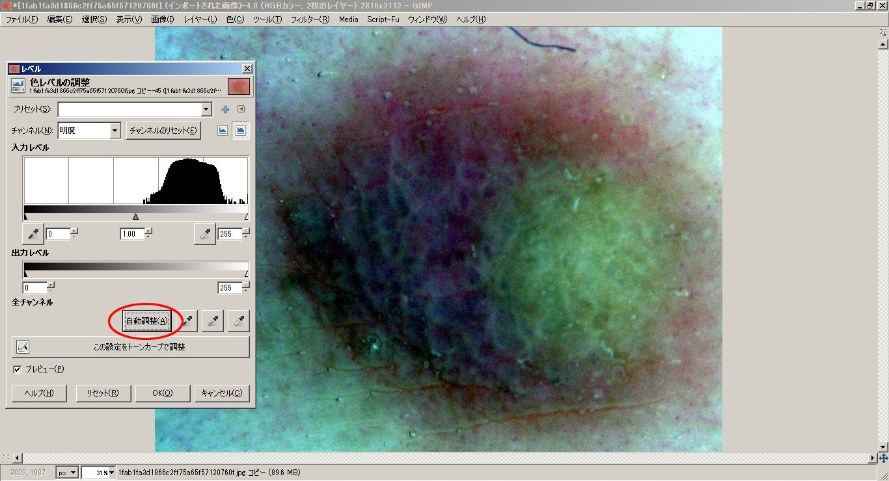Viewport: 889px width, 481px height.
Task: Open the チャンネル(N) channel dropdown
Action: (x=89, y=131)
